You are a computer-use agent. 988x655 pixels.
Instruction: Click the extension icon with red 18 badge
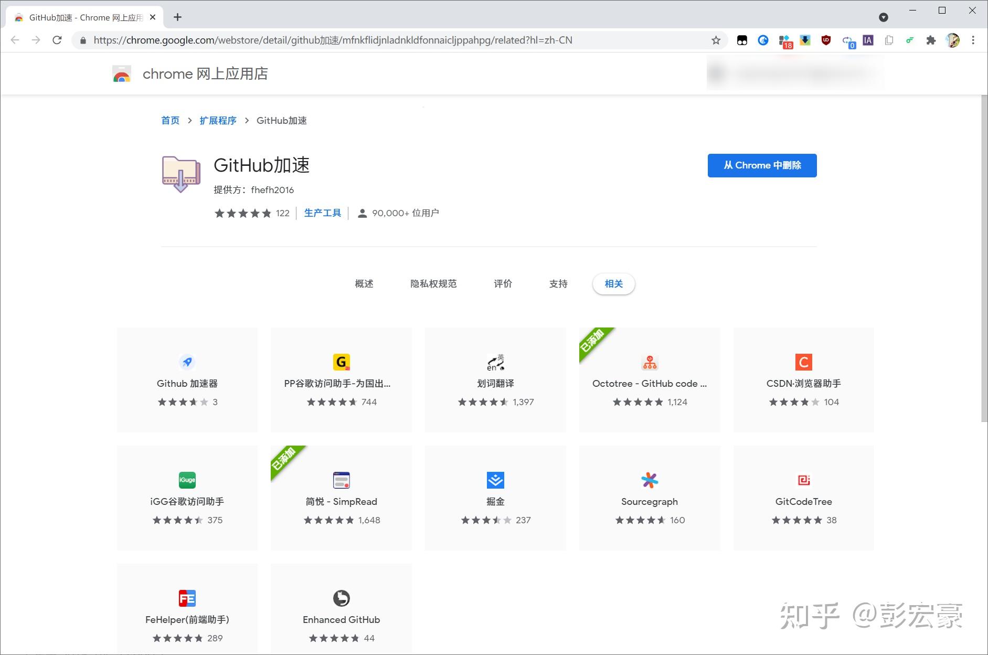point(785,41)
